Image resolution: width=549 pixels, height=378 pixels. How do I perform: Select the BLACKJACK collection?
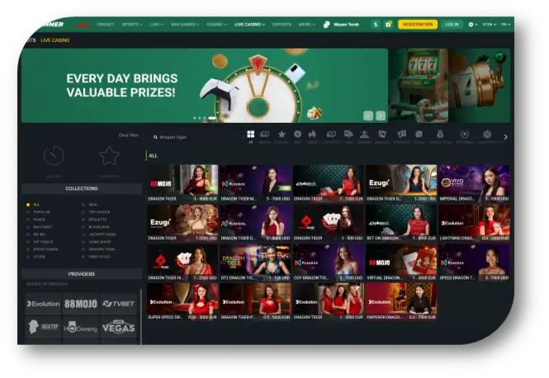click(x=99, y=227)
